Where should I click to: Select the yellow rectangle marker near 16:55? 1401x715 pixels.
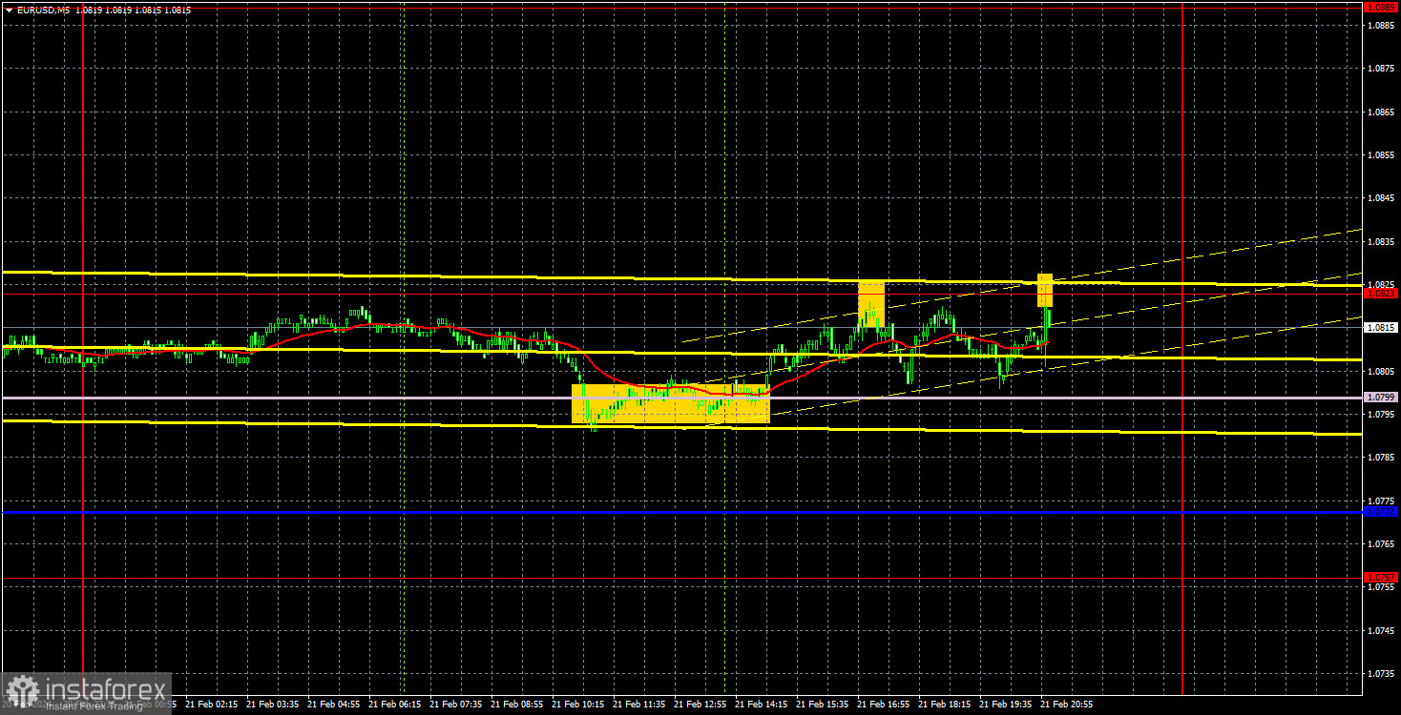tap(871, 302)
